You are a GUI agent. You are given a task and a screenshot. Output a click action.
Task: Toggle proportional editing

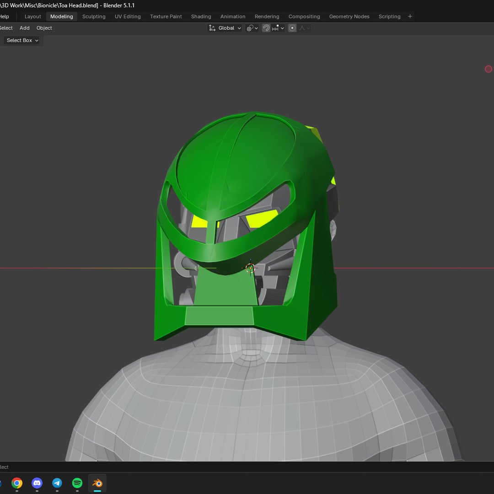click(x=292, y=28)
